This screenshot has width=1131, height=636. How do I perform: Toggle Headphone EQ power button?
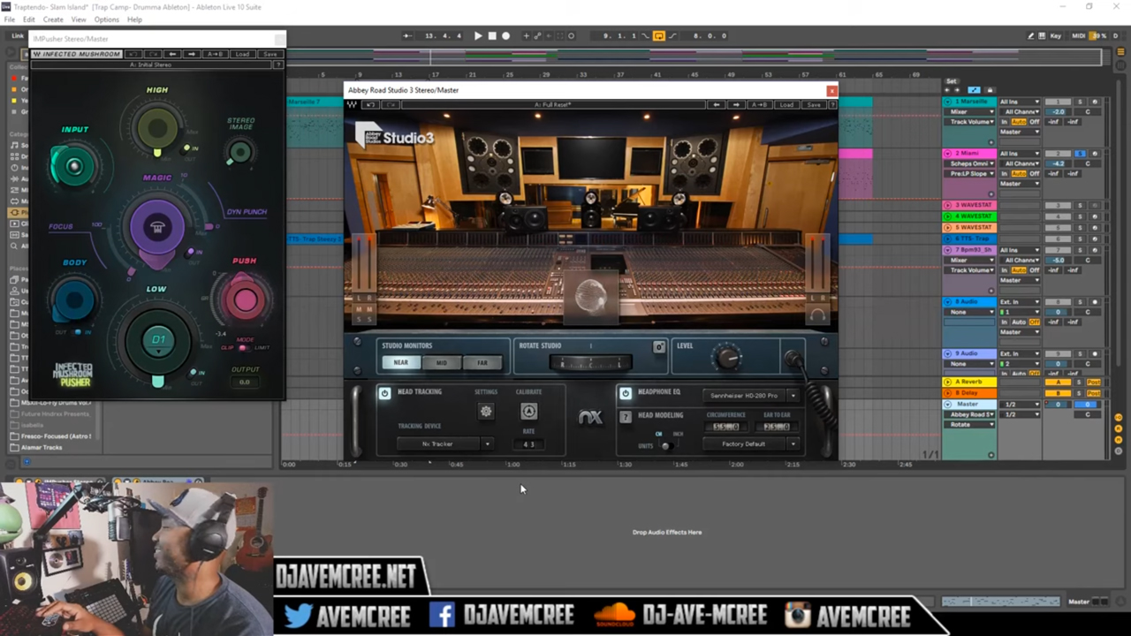pyautogui.click(x=626, y=393)
